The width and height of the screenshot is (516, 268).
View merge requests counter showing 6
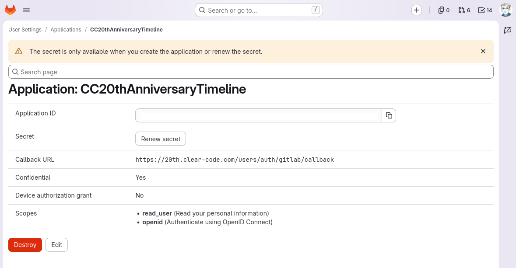(x=464, y=10)
